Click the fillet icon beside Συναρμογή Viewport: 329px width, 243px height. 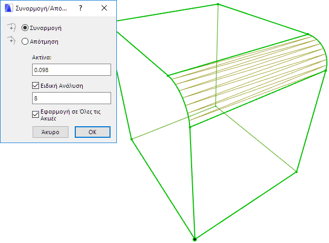tap(12, 27)
